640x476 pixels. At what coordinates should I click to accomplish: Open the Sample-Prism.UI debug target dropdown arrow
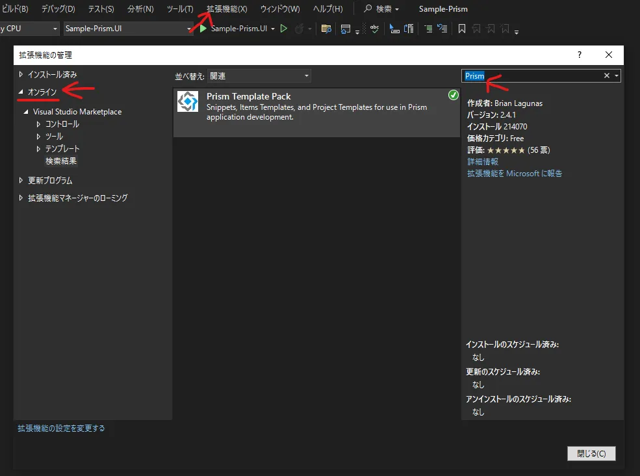tap(273, 29)
